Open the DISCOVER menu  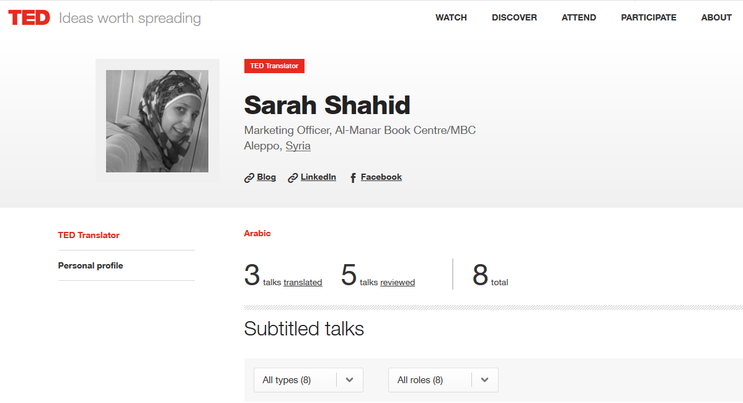pyautogui.click(x=514, y=17)
